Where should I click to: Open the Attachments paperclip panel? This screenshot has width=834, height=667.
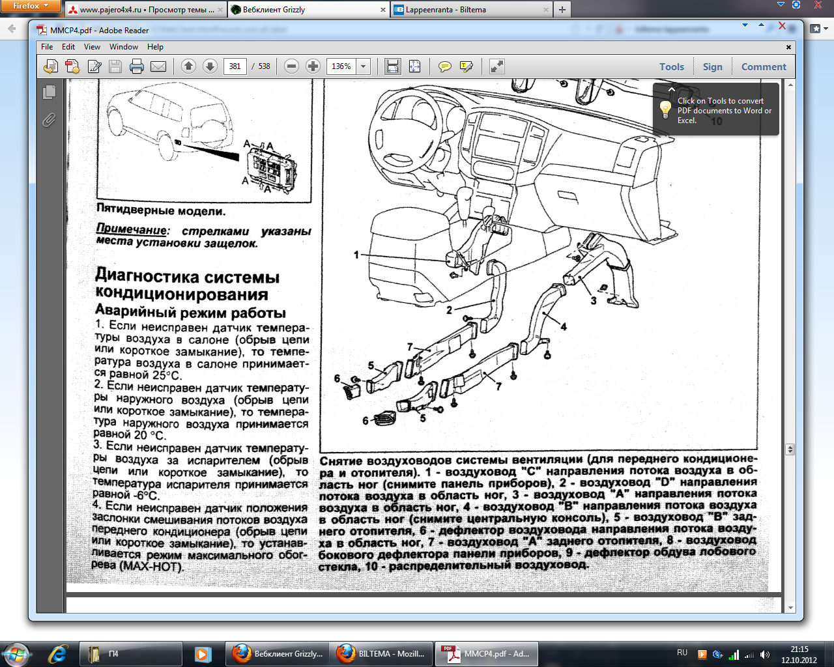[49, 120]
